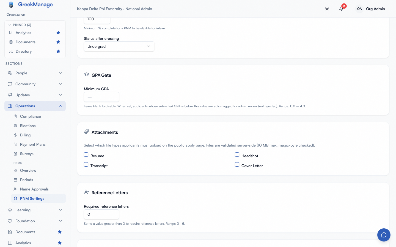The image size is (396, 247).
Task: Click the Elections ballot icon
Action: 15,126
